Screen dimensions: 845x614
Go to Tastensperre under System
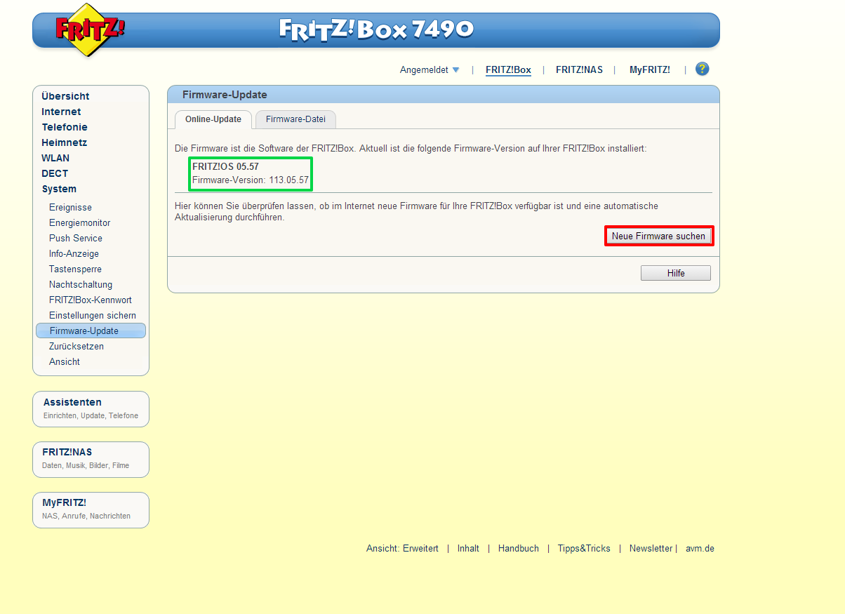[x=75, y=269]
